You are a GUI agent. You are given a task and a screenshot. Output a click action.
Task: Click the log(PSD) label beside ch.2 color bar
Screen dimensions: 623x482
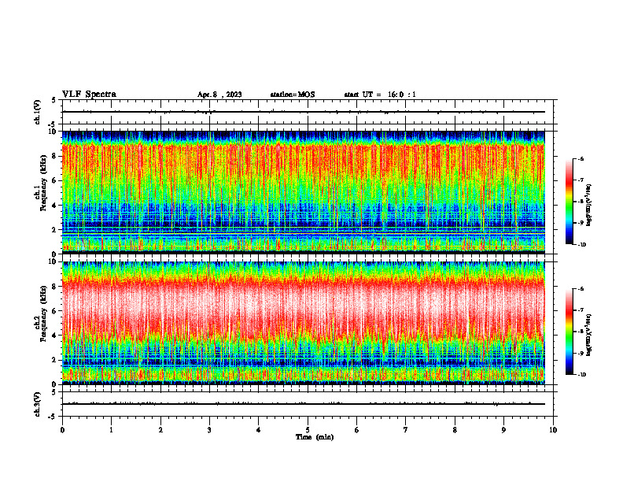click(x=589, y=336)
